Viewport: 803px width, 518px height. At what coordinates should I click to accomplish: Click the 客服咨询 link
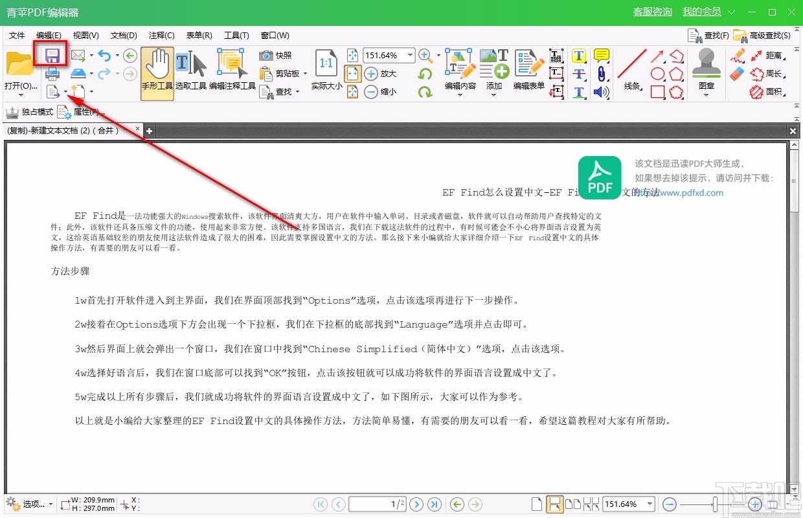point(652,12)
